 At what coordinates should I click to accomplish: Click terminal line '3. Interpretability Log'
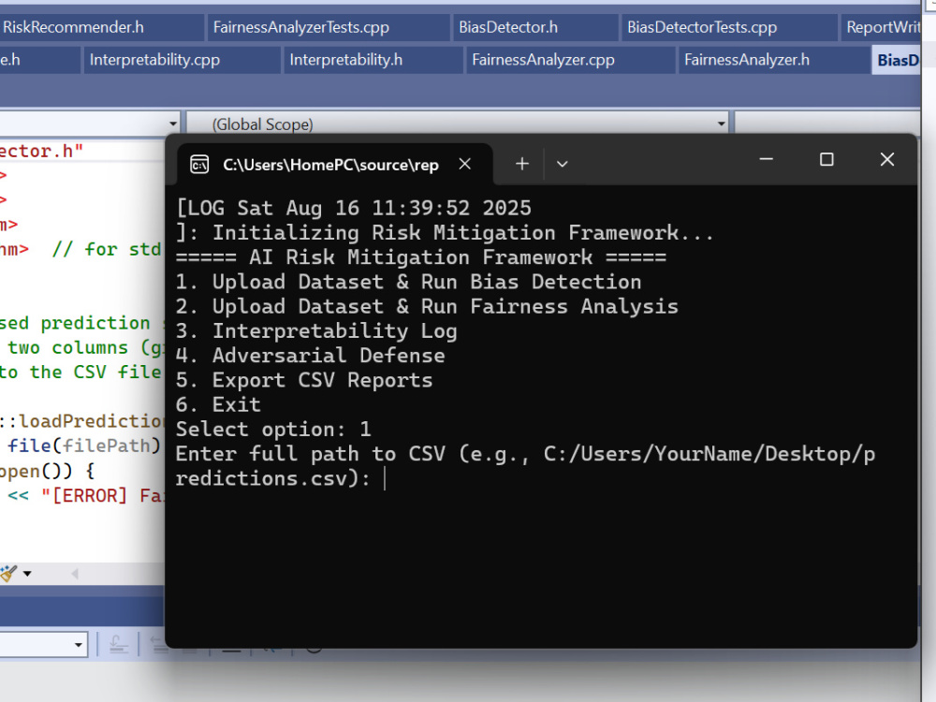tap(316, 330)
